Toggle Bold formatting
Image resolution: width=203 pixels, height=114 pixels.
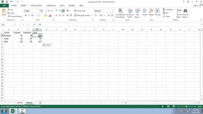[x=26, y=16]
